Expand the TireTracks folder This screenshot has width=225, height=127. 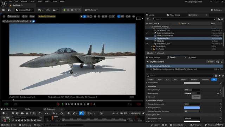(152, 49)
